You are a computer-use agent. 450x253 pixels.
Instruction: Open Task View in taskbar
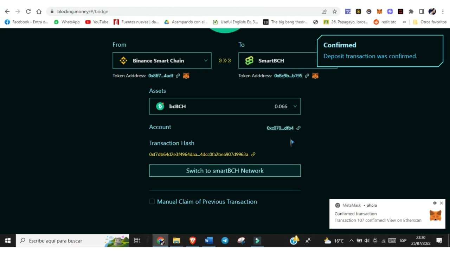tap(137, 241)
